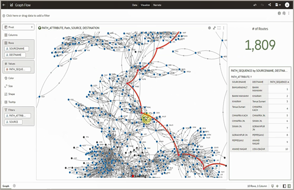Select the PEPPEGANJ source cell

click(240, 142)
